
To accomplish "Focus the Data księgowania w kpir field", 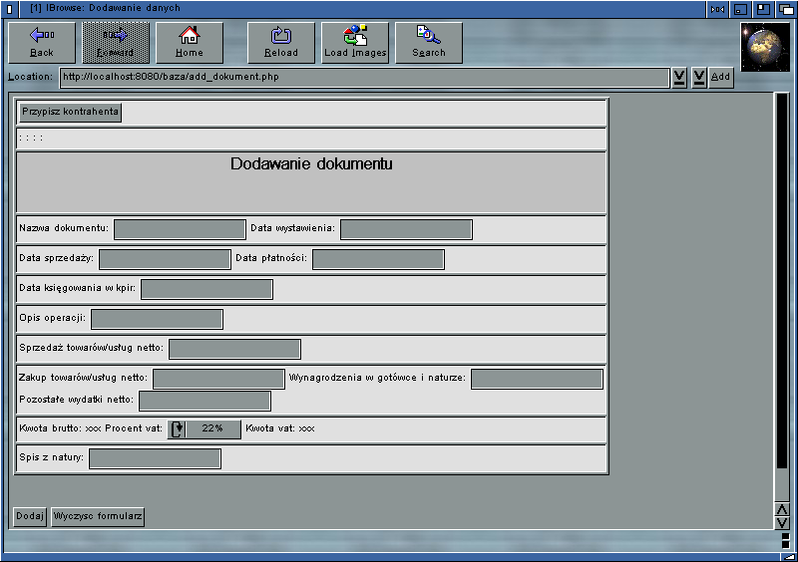I will coord(207,289).
